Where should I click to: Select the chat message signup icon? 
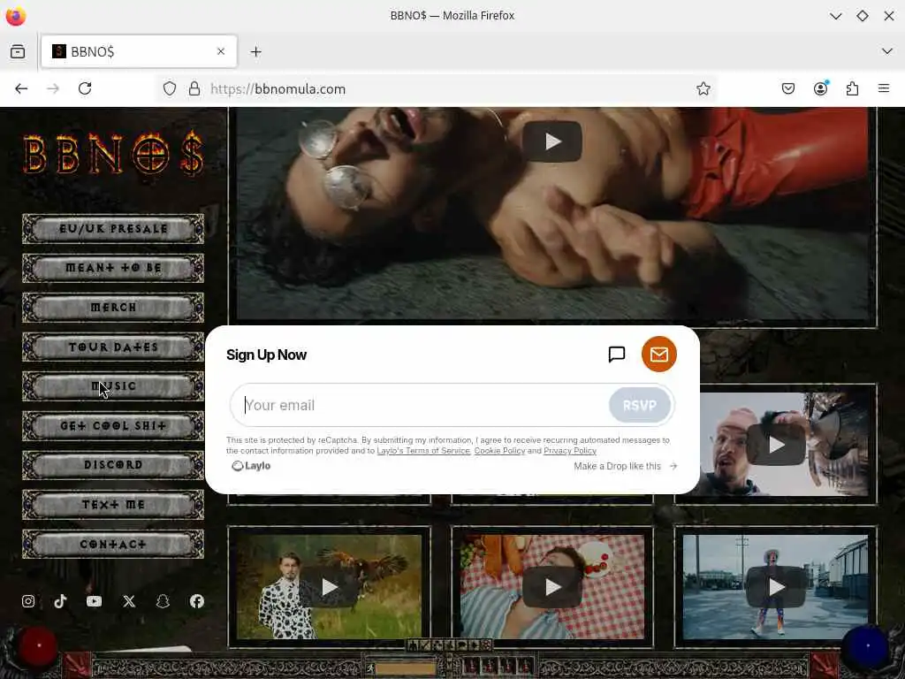617,354
